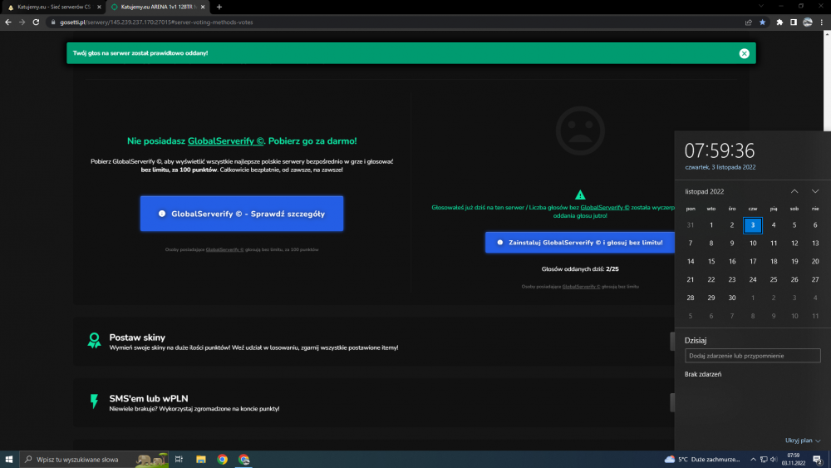The image size is (831, 468).
Task: Close the Katujemy.eu ARENA 1v1 tab
Action: 203,7
